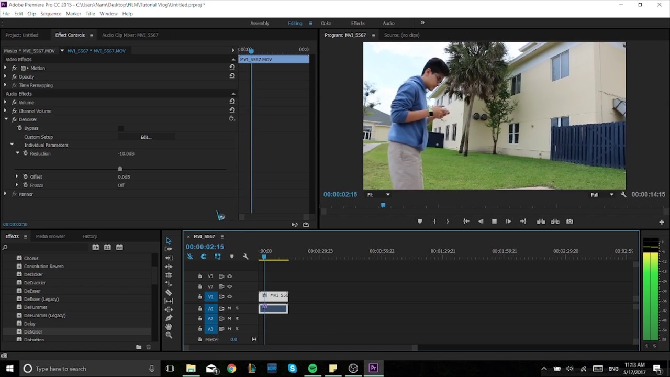Open Program Monitor settings wrench
This screenshot has width=670, height=377.
(x=623, y=195)
